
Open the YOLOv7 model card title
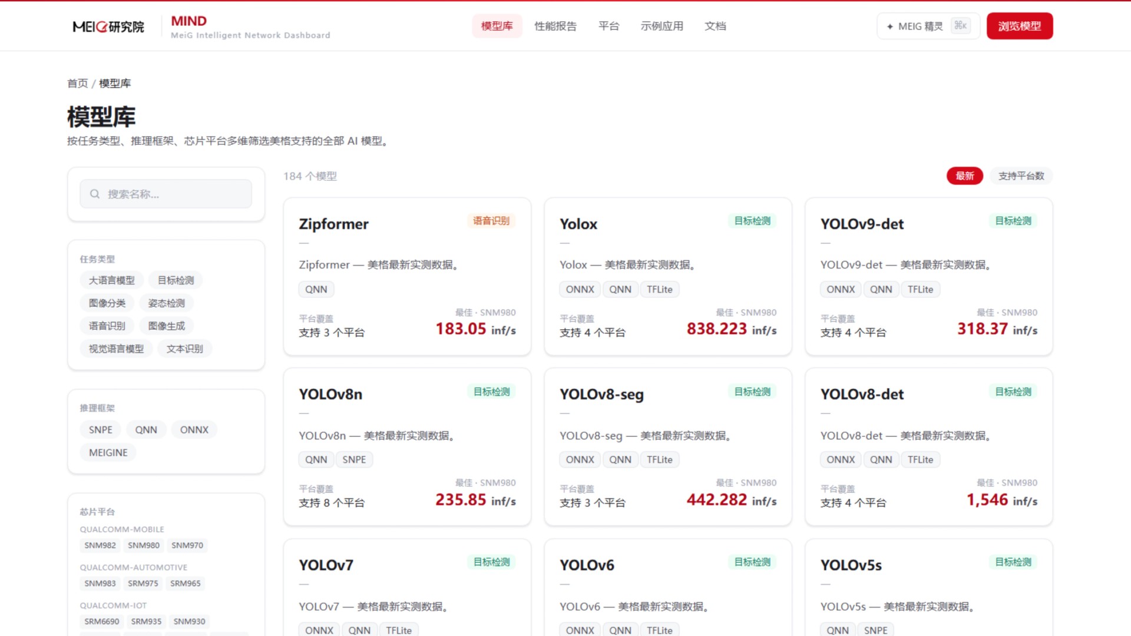[x=326, y=565]
